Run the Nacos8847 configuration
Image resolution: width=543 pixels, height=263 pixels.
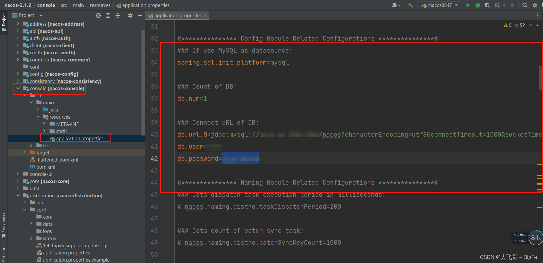468,5
